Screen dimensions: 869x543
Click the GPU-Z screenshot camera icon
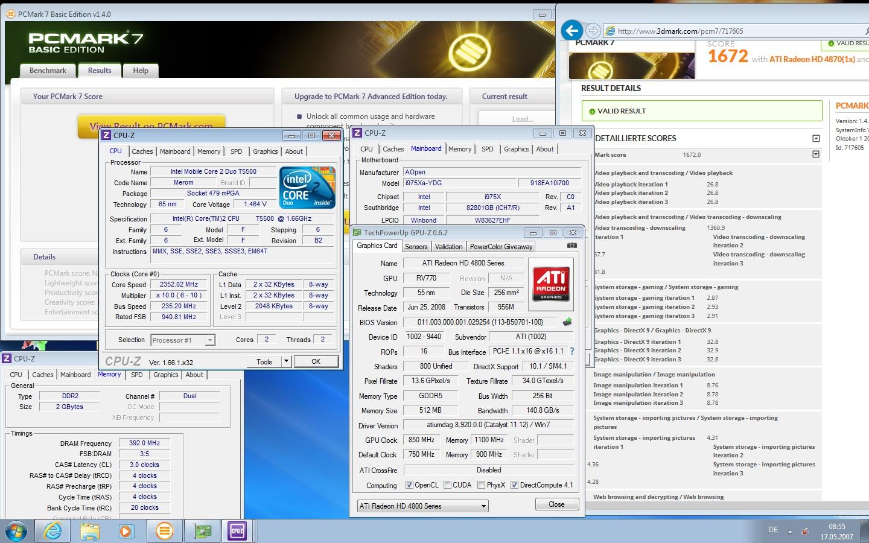click(572, 246)
